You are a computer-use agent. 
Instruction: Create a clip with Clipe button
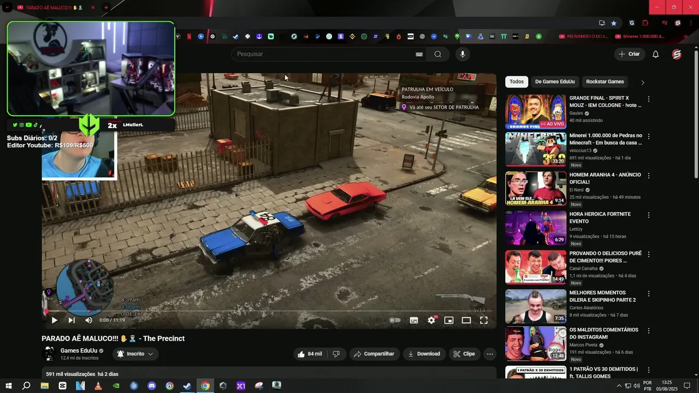coord(464,354)
